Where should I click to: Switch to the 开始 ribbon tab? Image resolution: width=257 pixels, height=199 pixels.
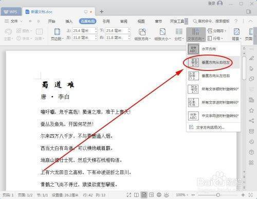[51, 21]
